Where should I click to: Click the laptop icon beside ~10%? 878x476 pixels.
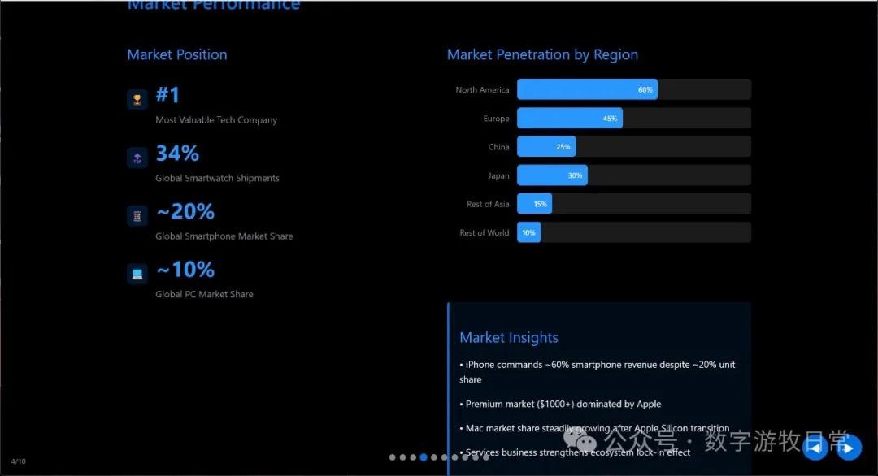click(x=137, y=274)
